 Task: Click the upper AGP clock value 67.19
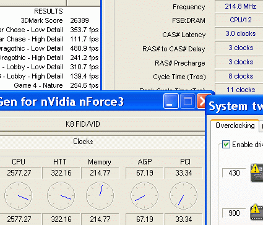[145, 173]
